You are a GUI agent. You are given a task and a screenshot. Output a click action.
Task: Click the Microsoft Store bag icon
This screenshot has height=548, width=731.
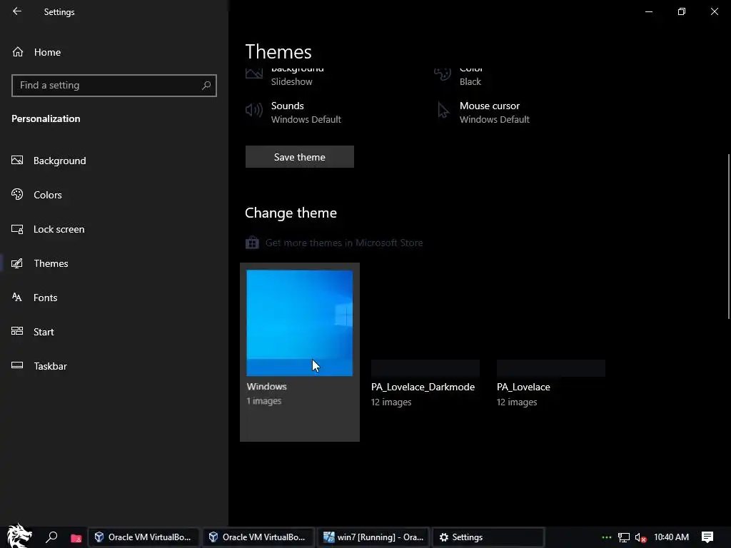click(x=252, y=243)
